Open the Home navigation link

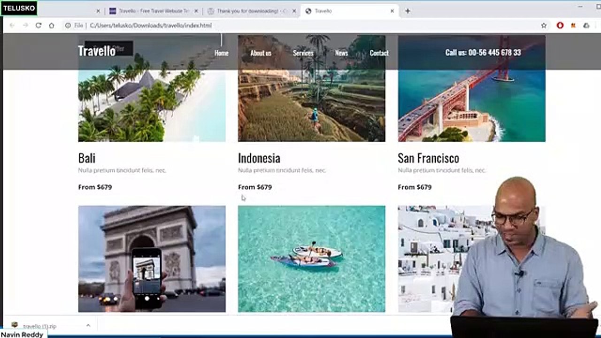(x=222, y=53)
